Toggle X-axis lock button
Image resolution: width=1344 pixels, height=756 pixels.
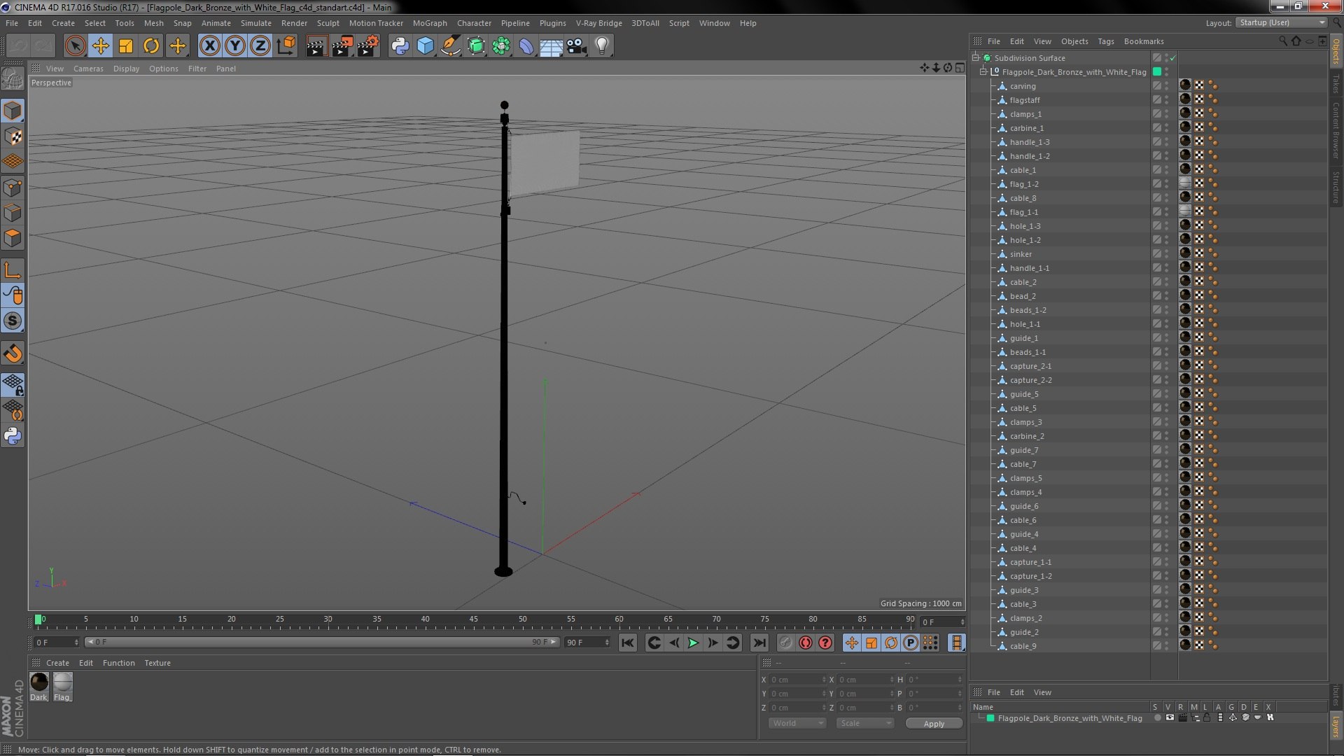pyautogui.click(x=209, y=46)
